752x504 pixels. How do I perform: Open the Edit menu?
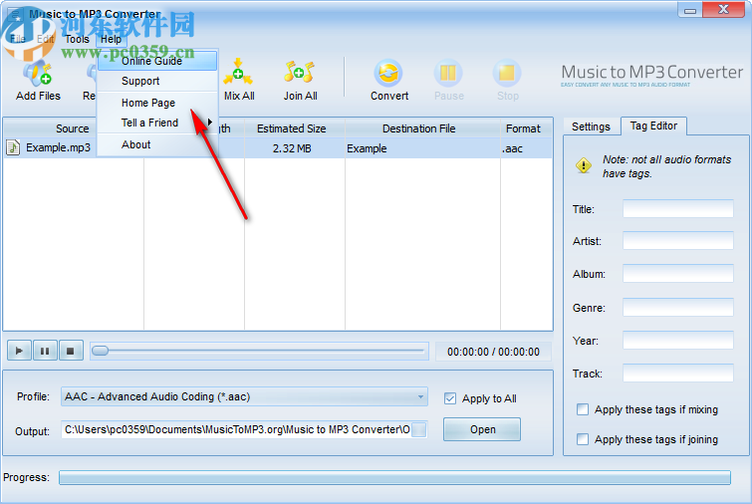click(x=46, y=39)
